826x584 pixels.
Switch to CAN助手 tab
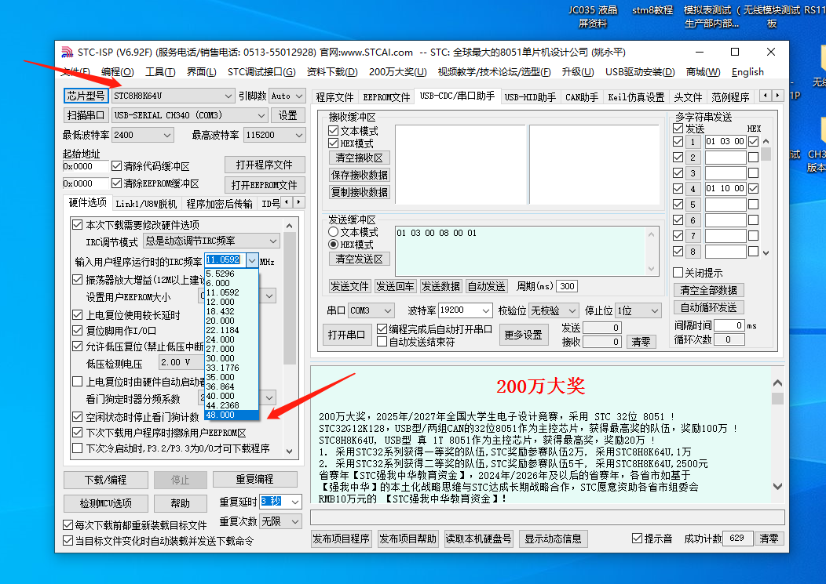pos(582,97)
